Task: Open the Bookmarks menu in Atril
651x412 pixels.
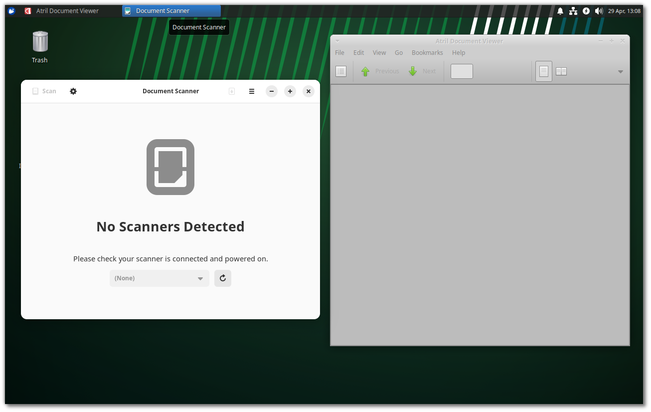Action: [x=427, y=52]
